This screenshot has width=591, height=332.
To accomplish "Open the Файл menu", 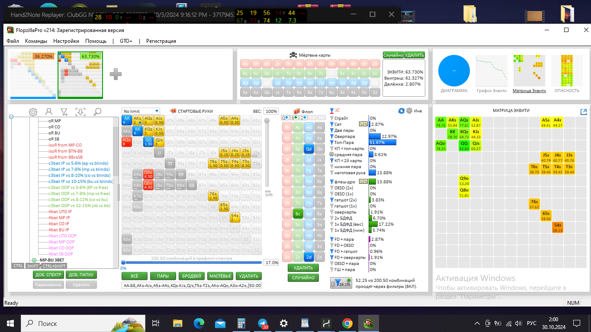I will [x=13, y=41].
